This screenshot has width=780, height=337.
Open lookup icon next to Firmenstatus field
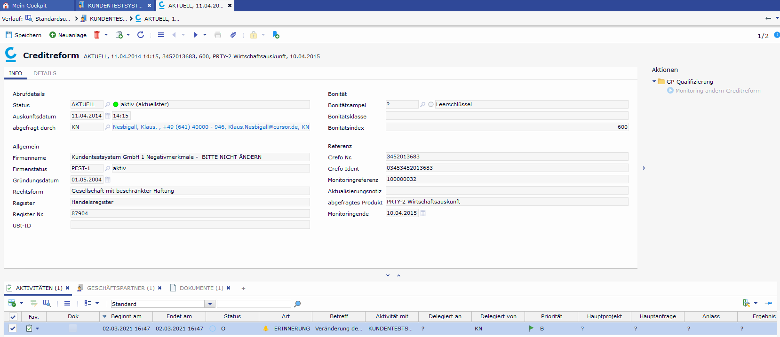[x=108, y=168]
